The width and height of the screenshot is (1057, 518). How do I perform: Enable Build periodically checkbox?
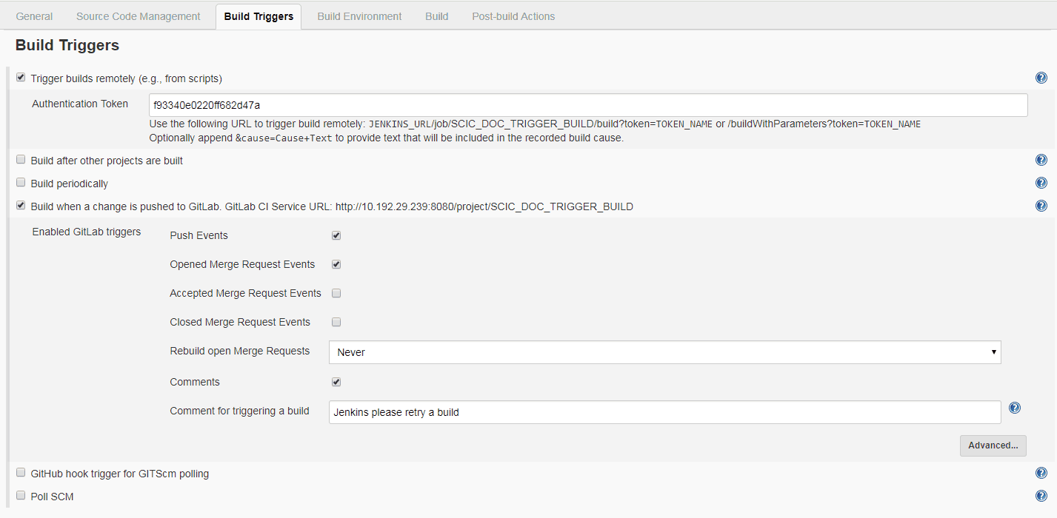pyautogui.click(x=21, y=183)
